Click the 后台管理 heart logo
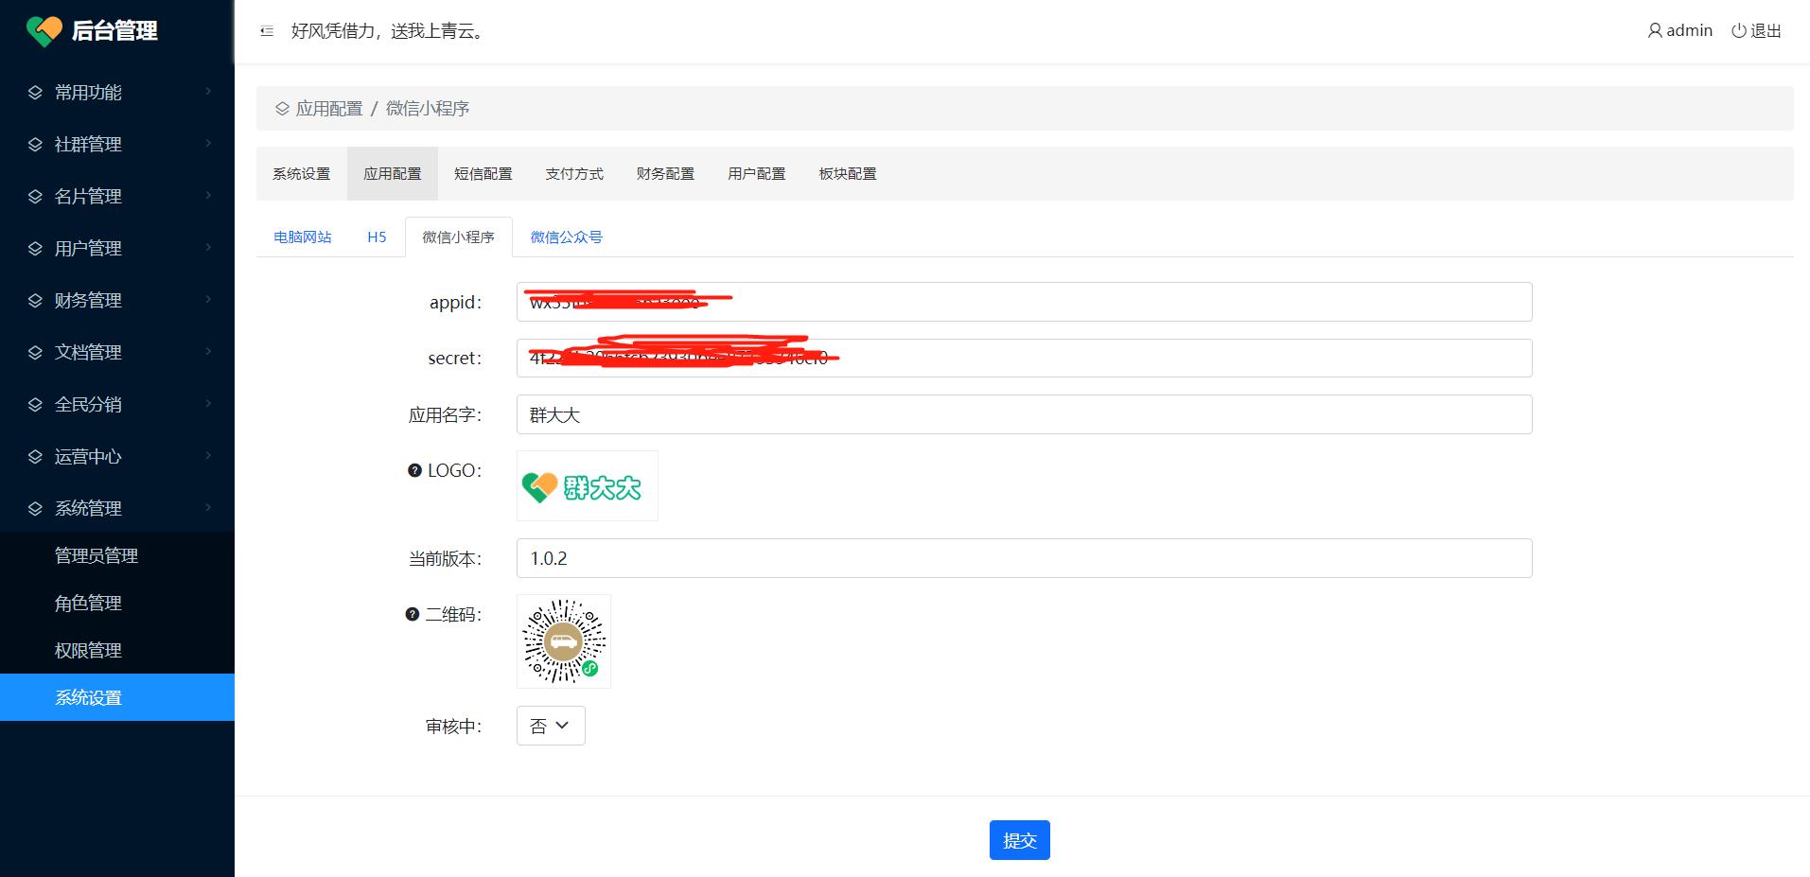The image size is (1810, 877). pos(44,31)
